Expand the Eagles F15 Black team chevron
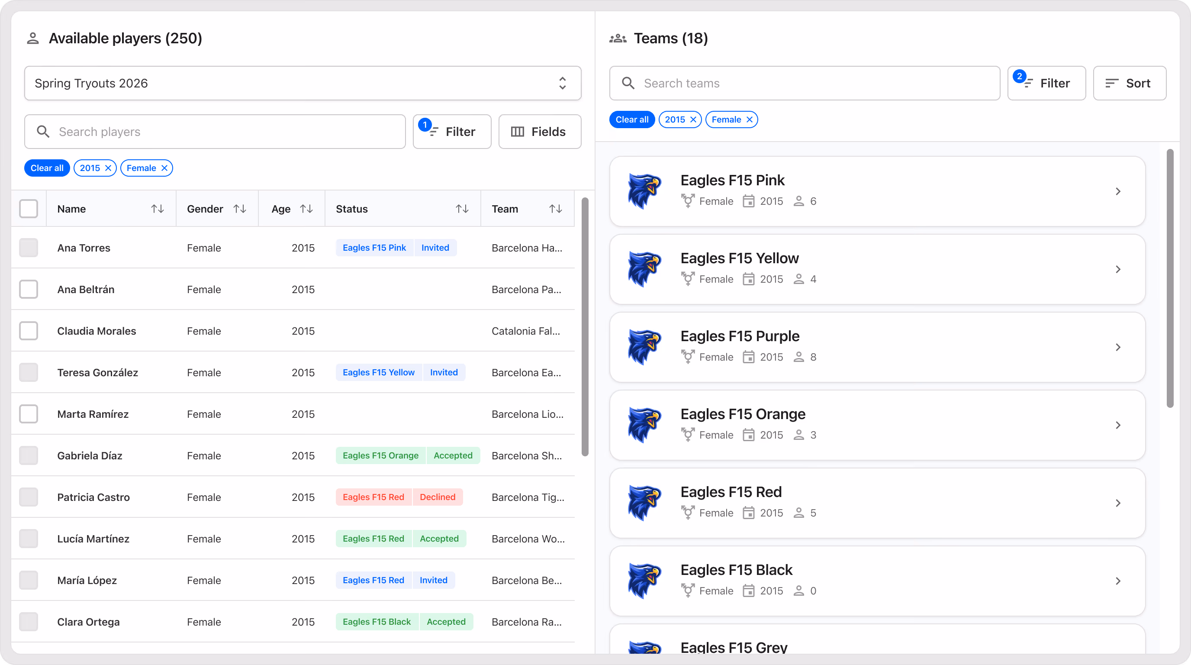1191x665 pixels. (1118, 581)
